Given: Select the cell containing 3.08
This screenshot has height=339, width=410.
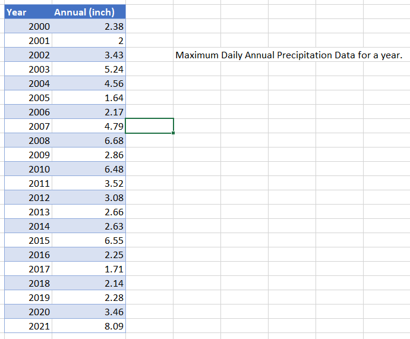Looking at the screenshot, I should click(x=89, y=197).
